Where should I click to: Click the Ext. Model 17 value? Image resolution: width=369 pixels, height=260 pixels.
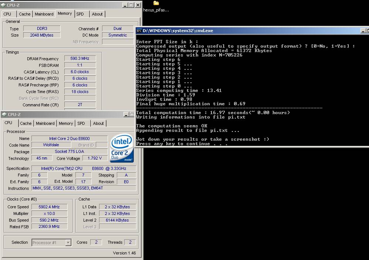83,182
